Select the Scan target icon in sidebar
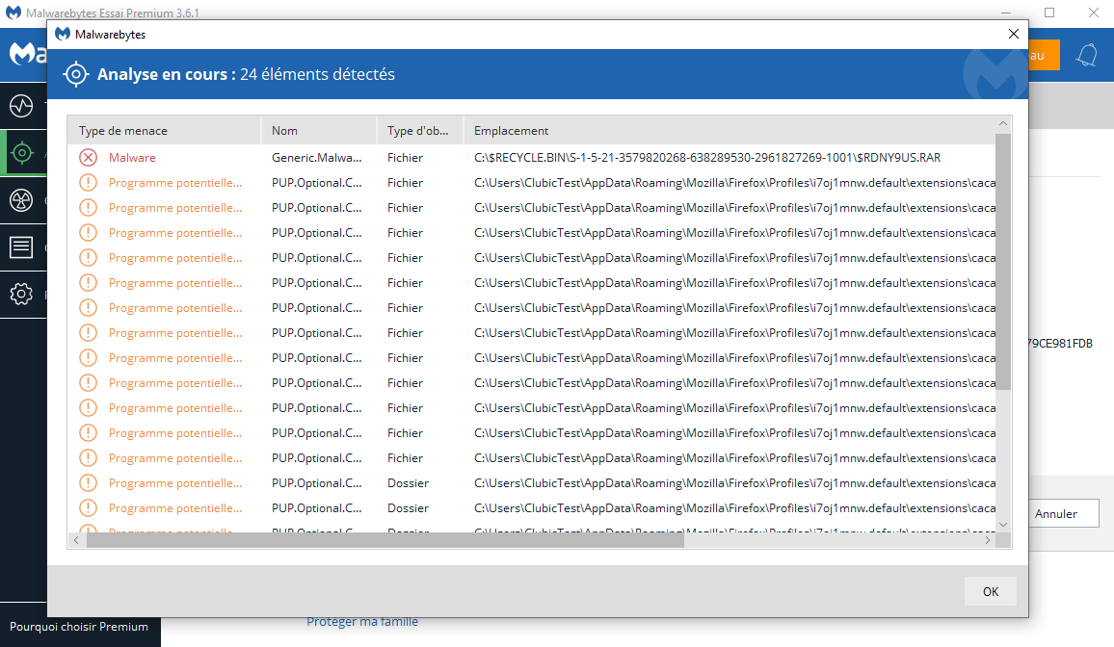Image resolution: width=1114 pixels, height=647 pixels. click(x=21, y=153)
